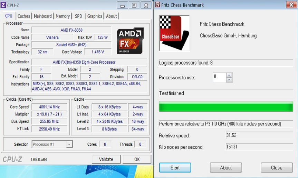Click the Name field AMD FX-8350
Screen dimensions: 298x178
(71, 30)
